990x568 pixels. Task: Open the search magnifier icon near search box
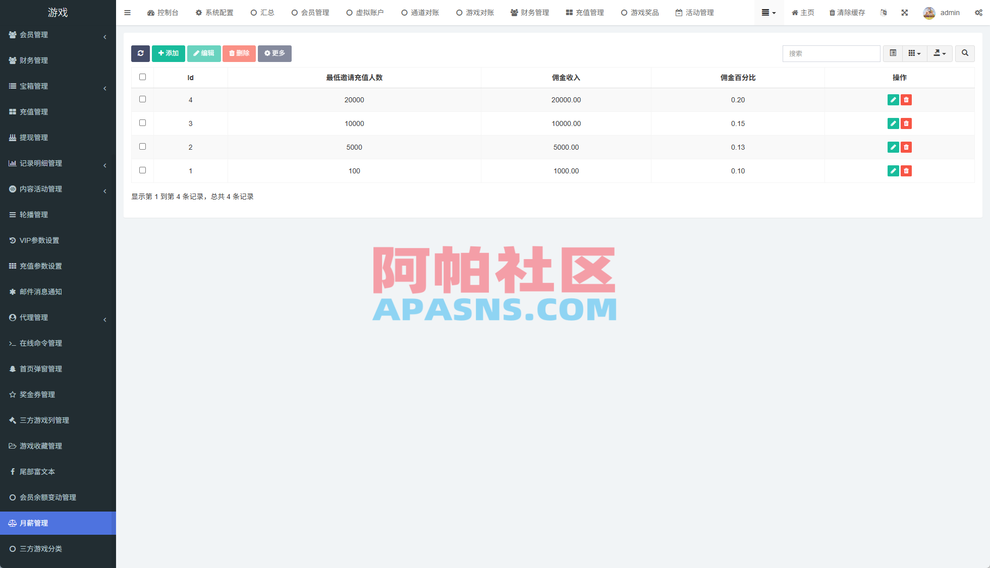[964, 53]
